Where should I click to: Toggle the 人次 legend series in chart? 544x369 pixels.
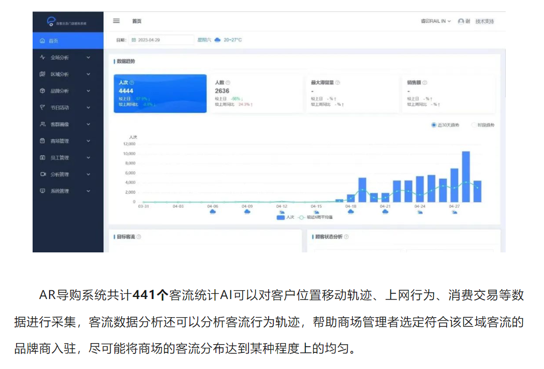286,218
